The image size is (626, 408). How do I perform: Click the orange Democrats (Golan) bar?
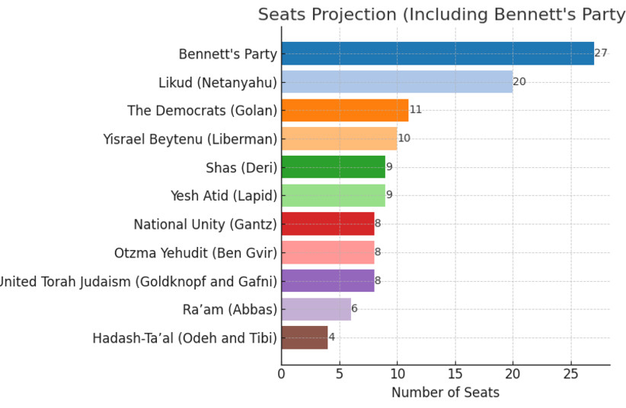point(345,110)
